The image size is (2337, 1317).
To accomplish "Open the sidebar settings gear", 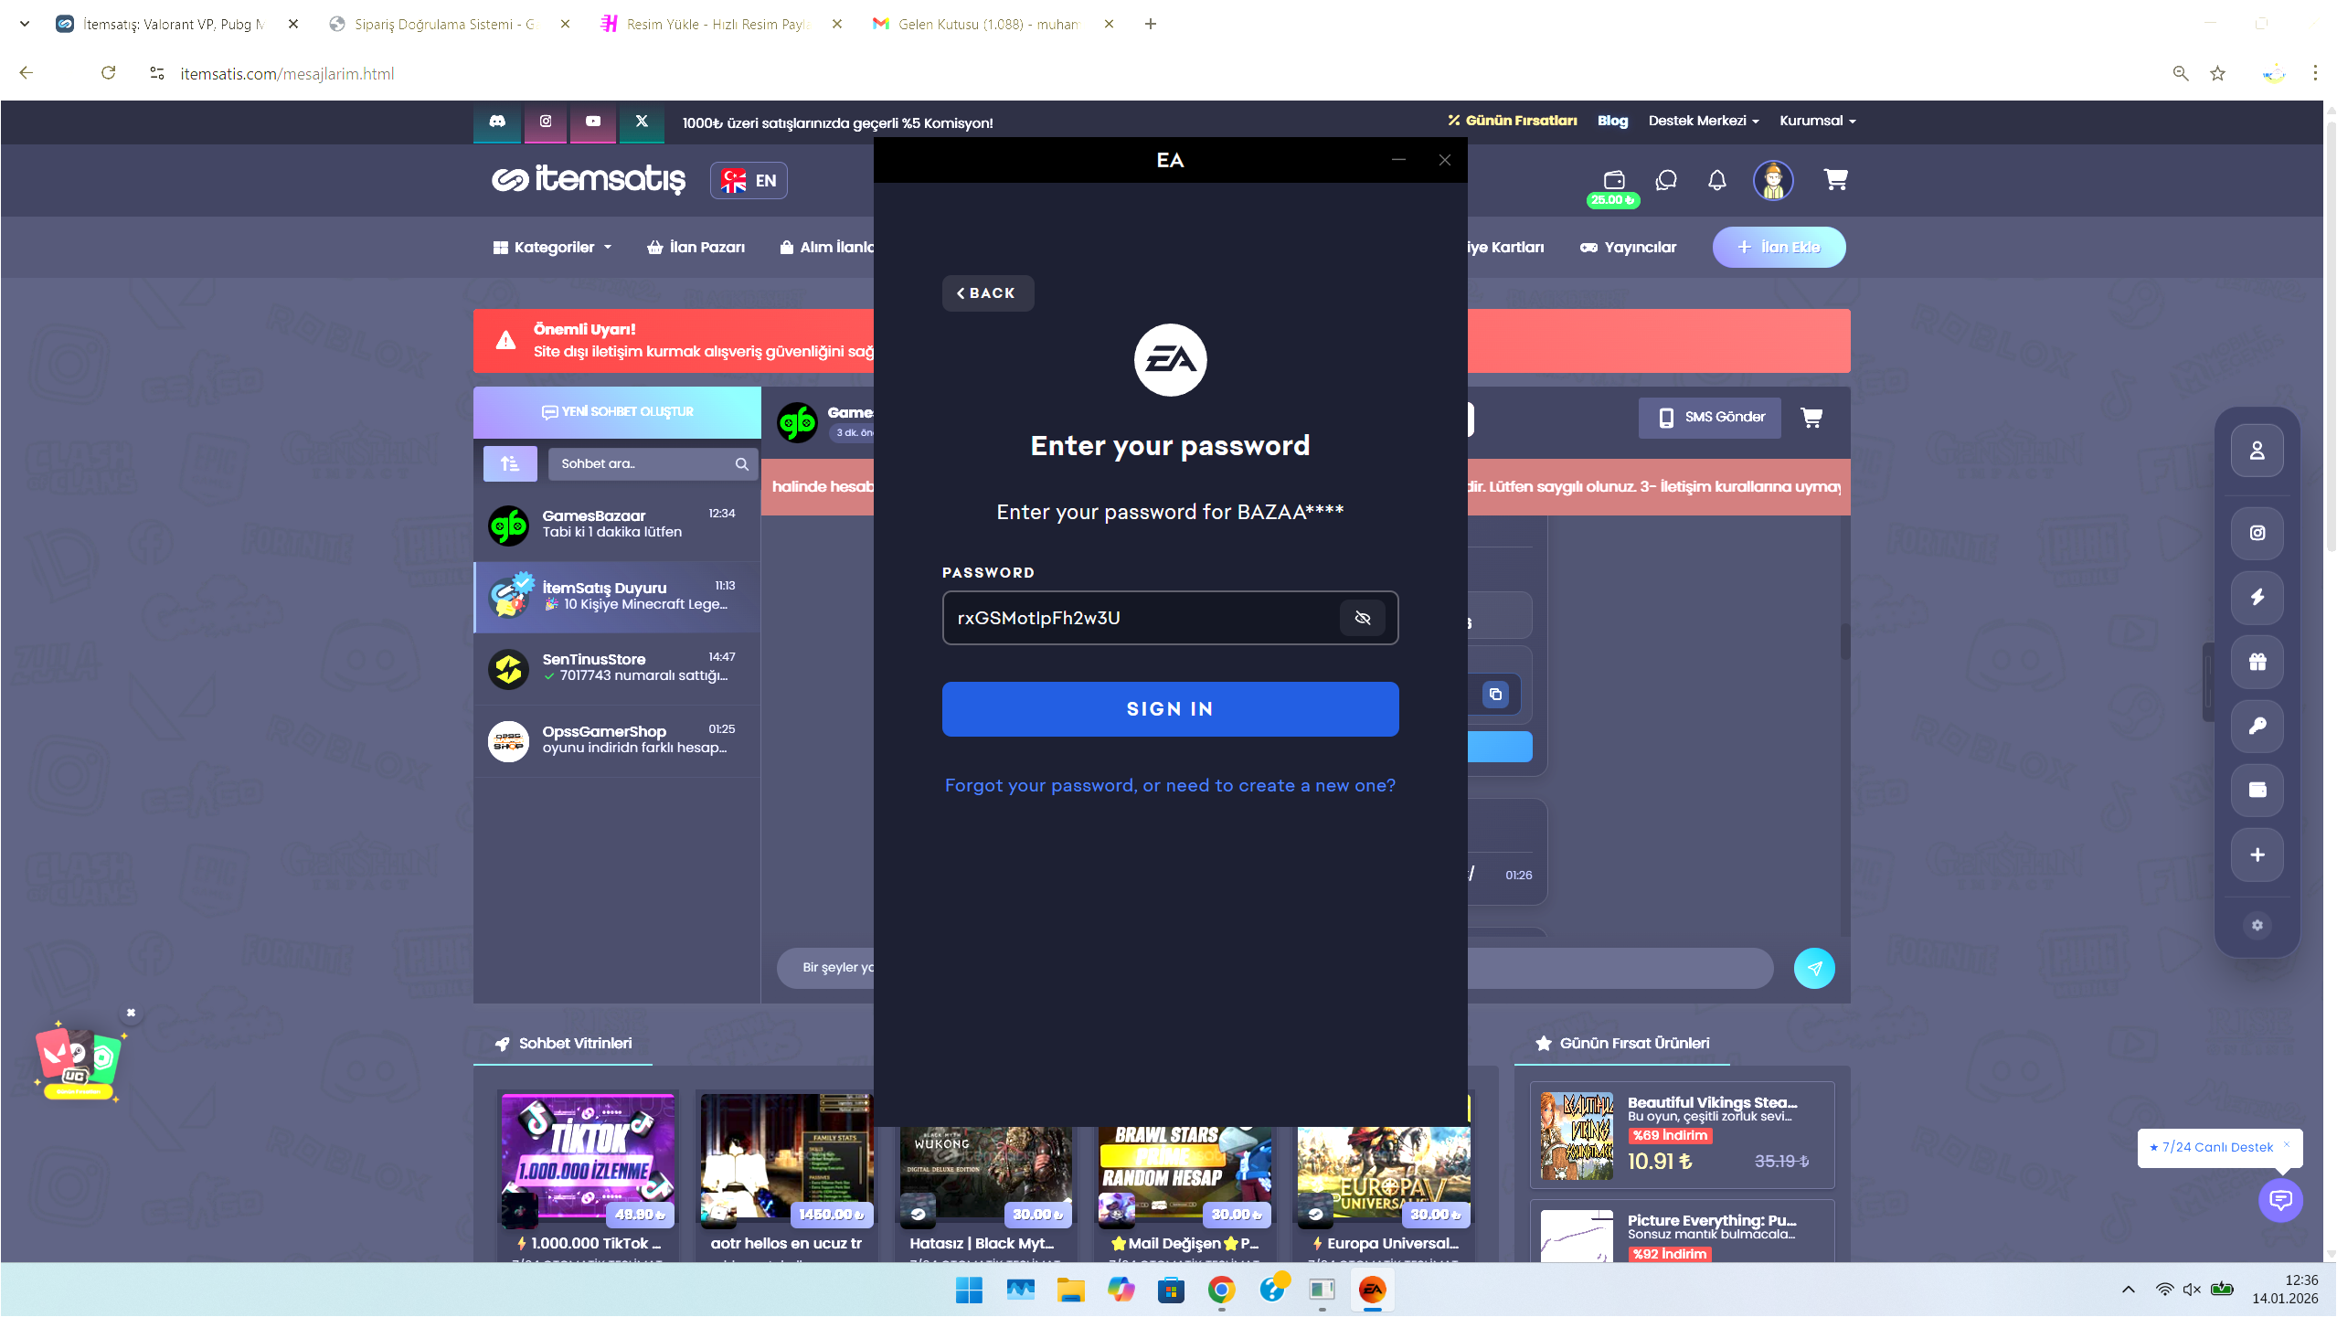I will (2257, 926).
